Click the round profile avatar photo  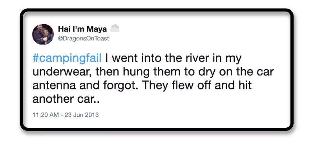43,34
